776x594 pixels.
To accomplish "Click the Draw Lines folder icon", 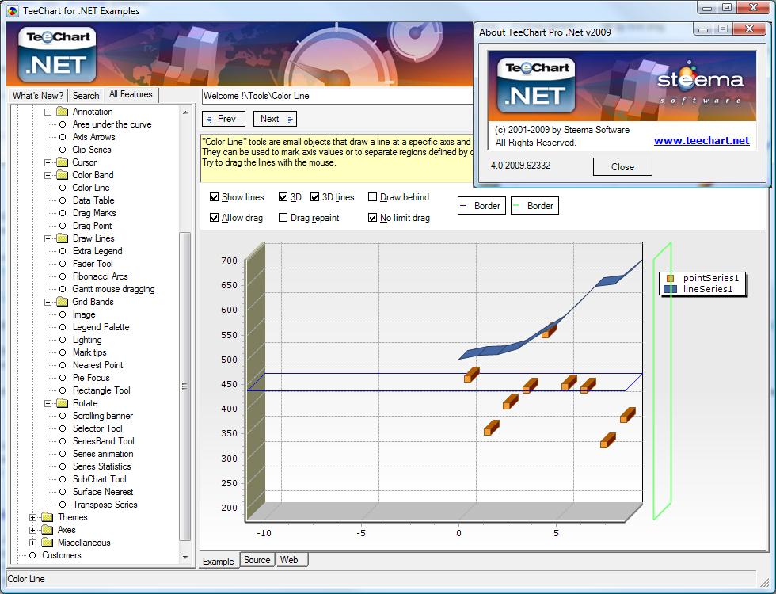I will 63,238.
